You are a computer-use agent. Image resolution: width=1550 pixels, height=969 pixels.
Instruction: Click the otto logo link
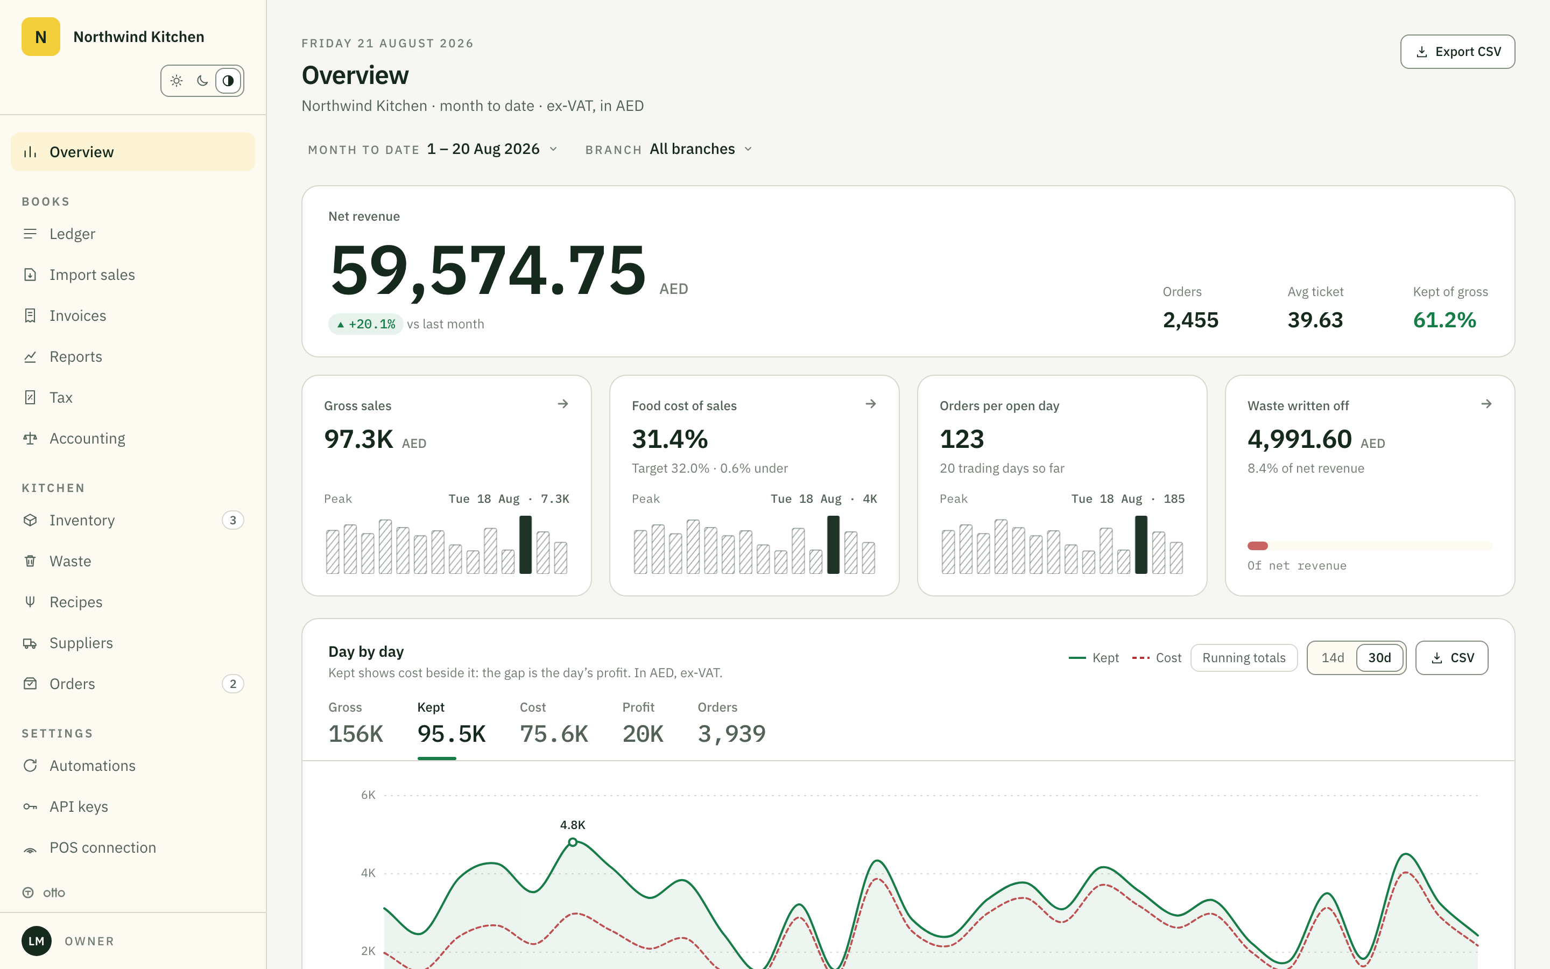[x=44, y=893]
